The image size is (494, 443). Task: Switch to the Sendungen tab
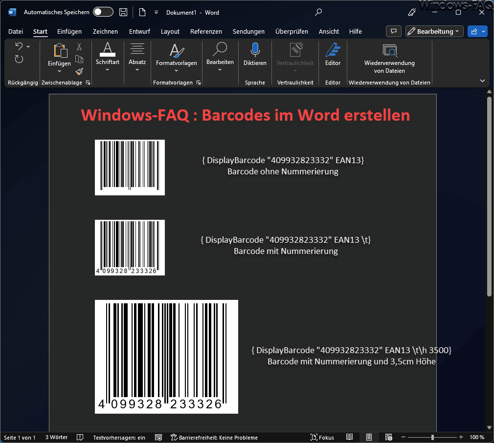pyautogui.click(x=248, y=31)
